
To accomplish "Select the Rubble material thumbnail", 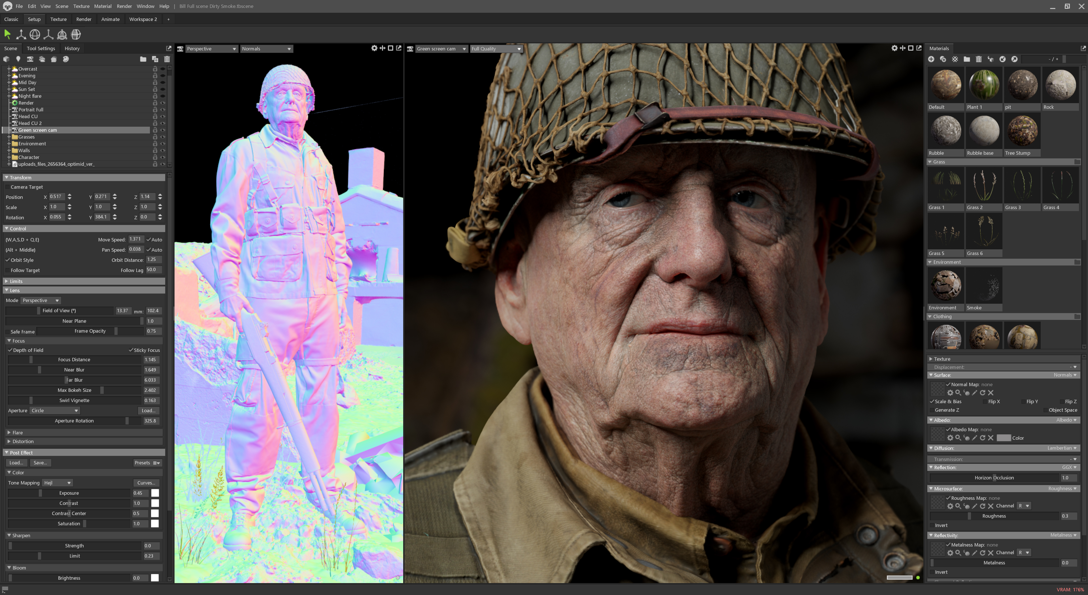I will pyautogui.click(x=945, y=131).
